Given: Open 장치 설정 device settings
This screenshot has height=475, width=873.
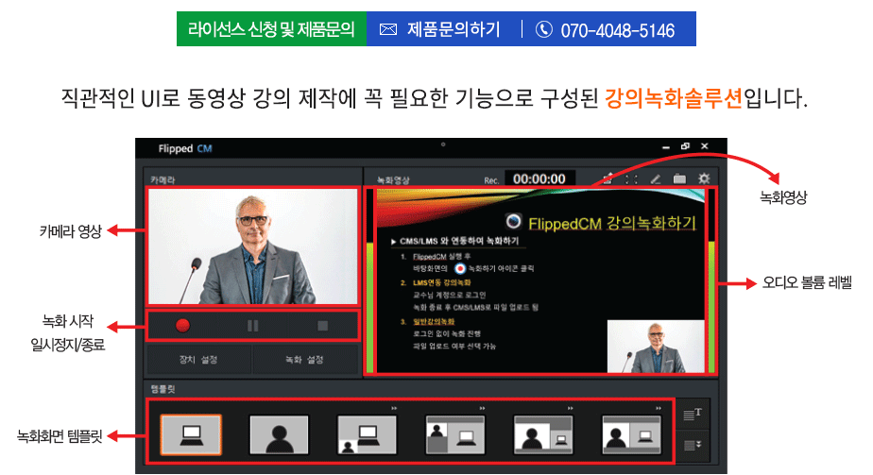Looking at the screenshot, I should tap(198, 360).
